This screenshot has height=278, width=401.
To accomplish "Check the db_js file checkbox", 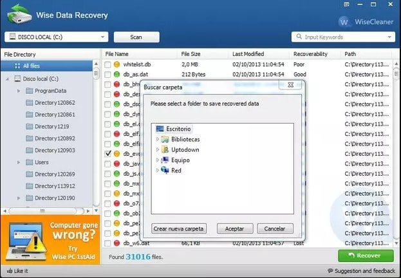I will 107,174.
